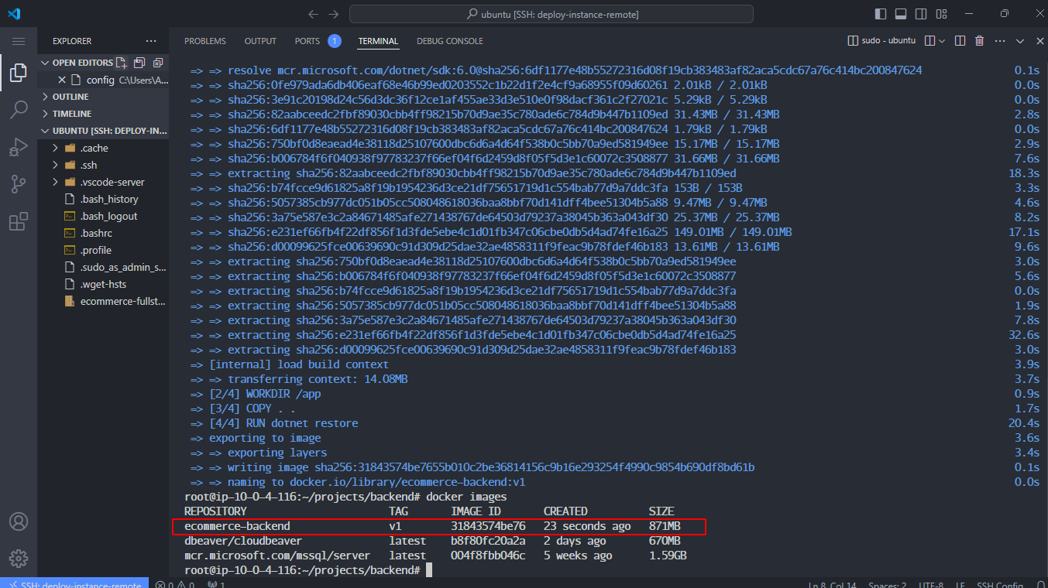Open the Extensions view
Screen dimensions: 1048x588
(19, 222)
